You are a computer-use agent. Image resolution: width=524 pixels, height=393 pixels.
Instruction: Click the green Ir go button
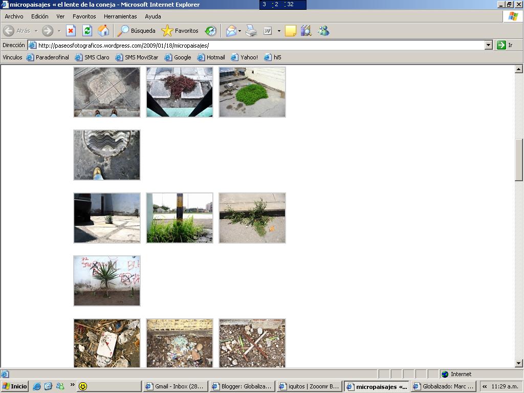[x=505, y=45]
